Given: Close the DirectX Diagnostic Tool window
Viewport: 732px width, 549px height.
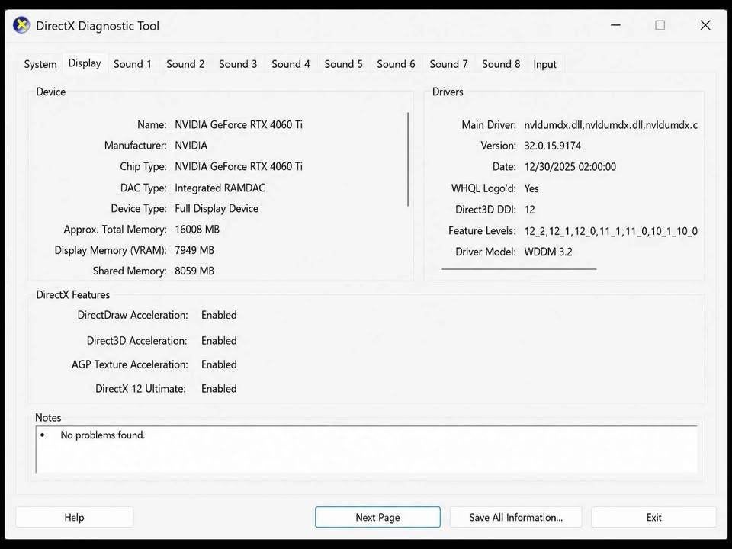Looking at the screenshot, I should [x=705, y=25].
